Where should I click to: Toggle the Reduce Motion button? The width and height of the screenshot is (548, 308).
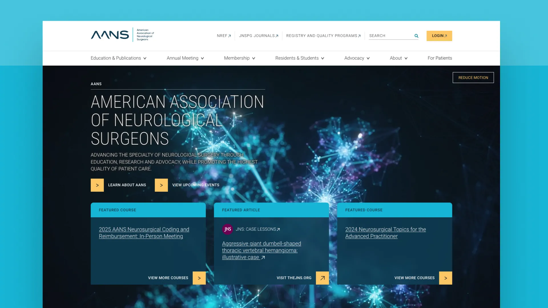click(473, 78)
